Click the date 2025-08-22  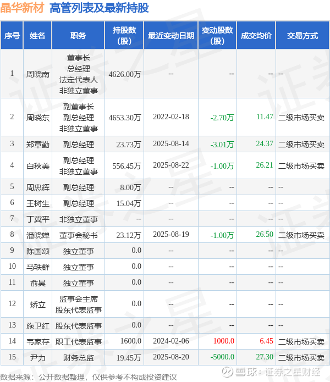click(171, 165)
